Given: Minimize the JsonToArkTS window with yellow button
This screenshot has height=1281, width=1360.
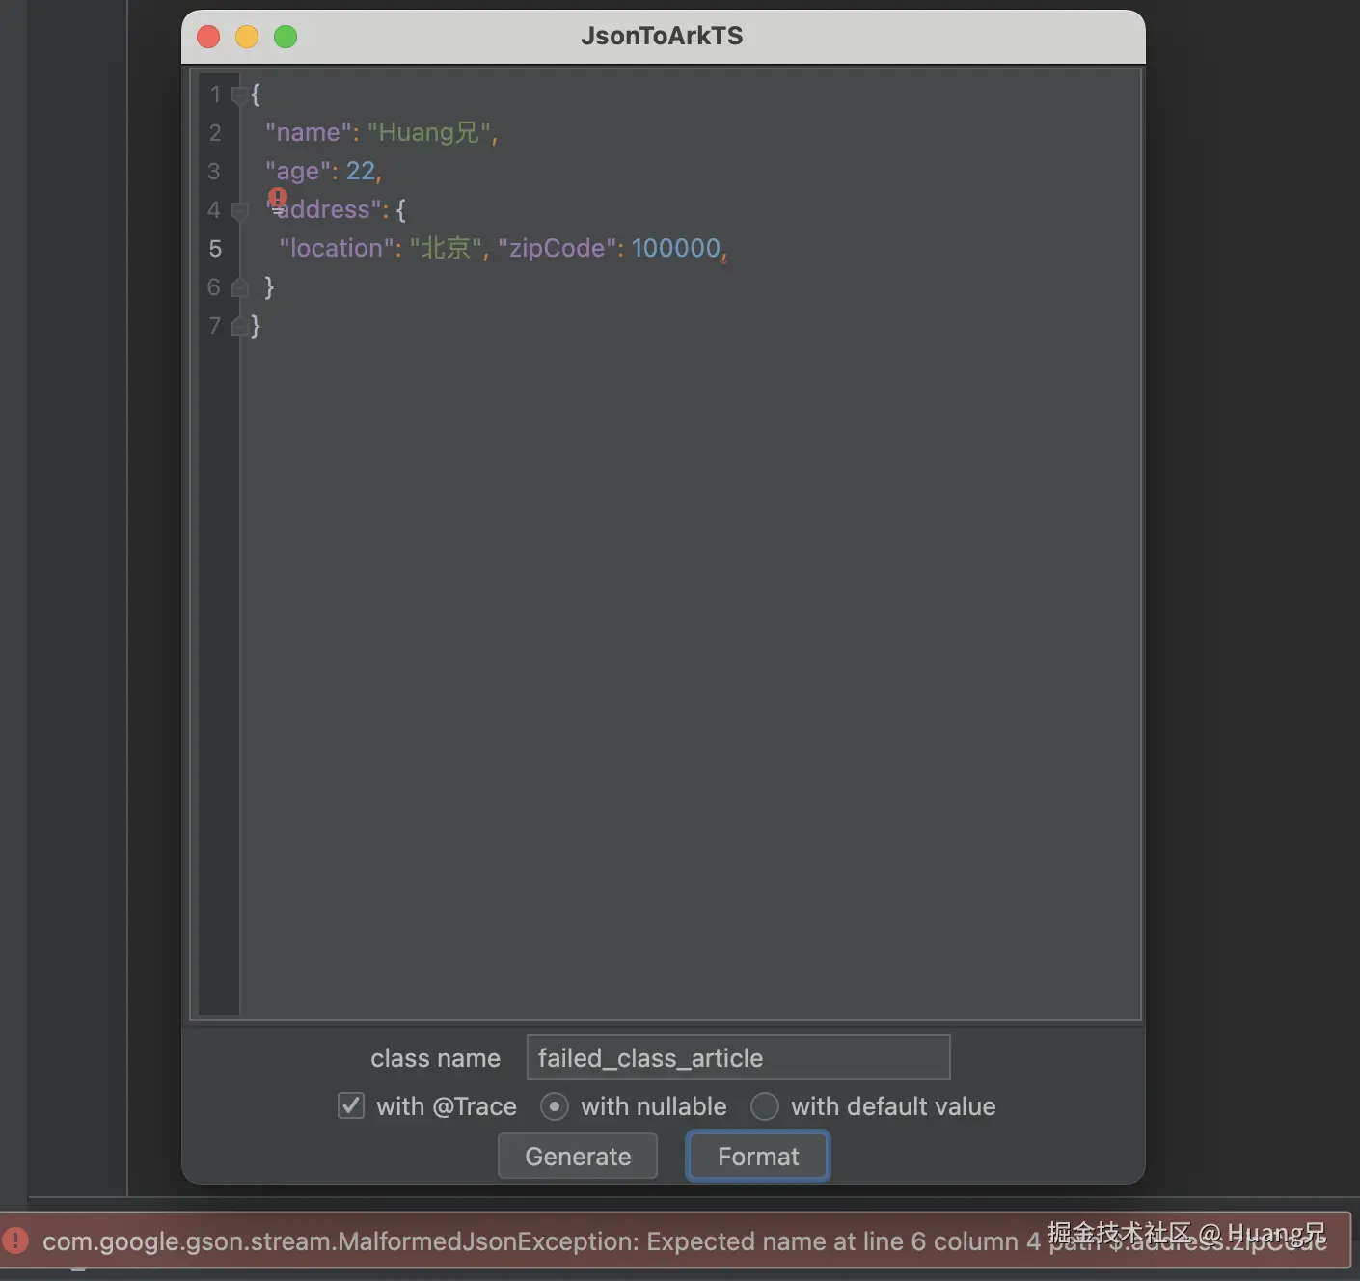Looking at the screenshot, I should 247,37.
